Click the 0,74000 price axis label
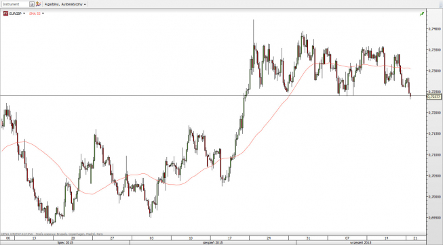443x245 pixels. [435, 28]
